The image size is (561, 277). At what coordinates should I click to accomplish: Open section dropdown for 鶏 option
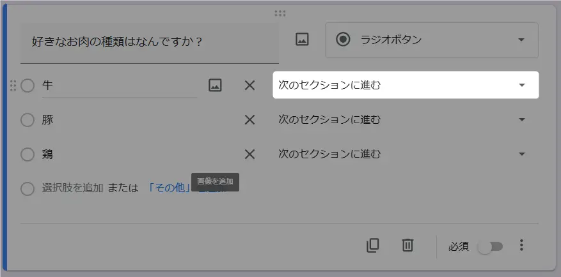point(406,154)
